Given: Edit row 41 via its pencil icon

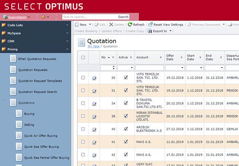Looking at the screenshot, I should coord(95,143).
